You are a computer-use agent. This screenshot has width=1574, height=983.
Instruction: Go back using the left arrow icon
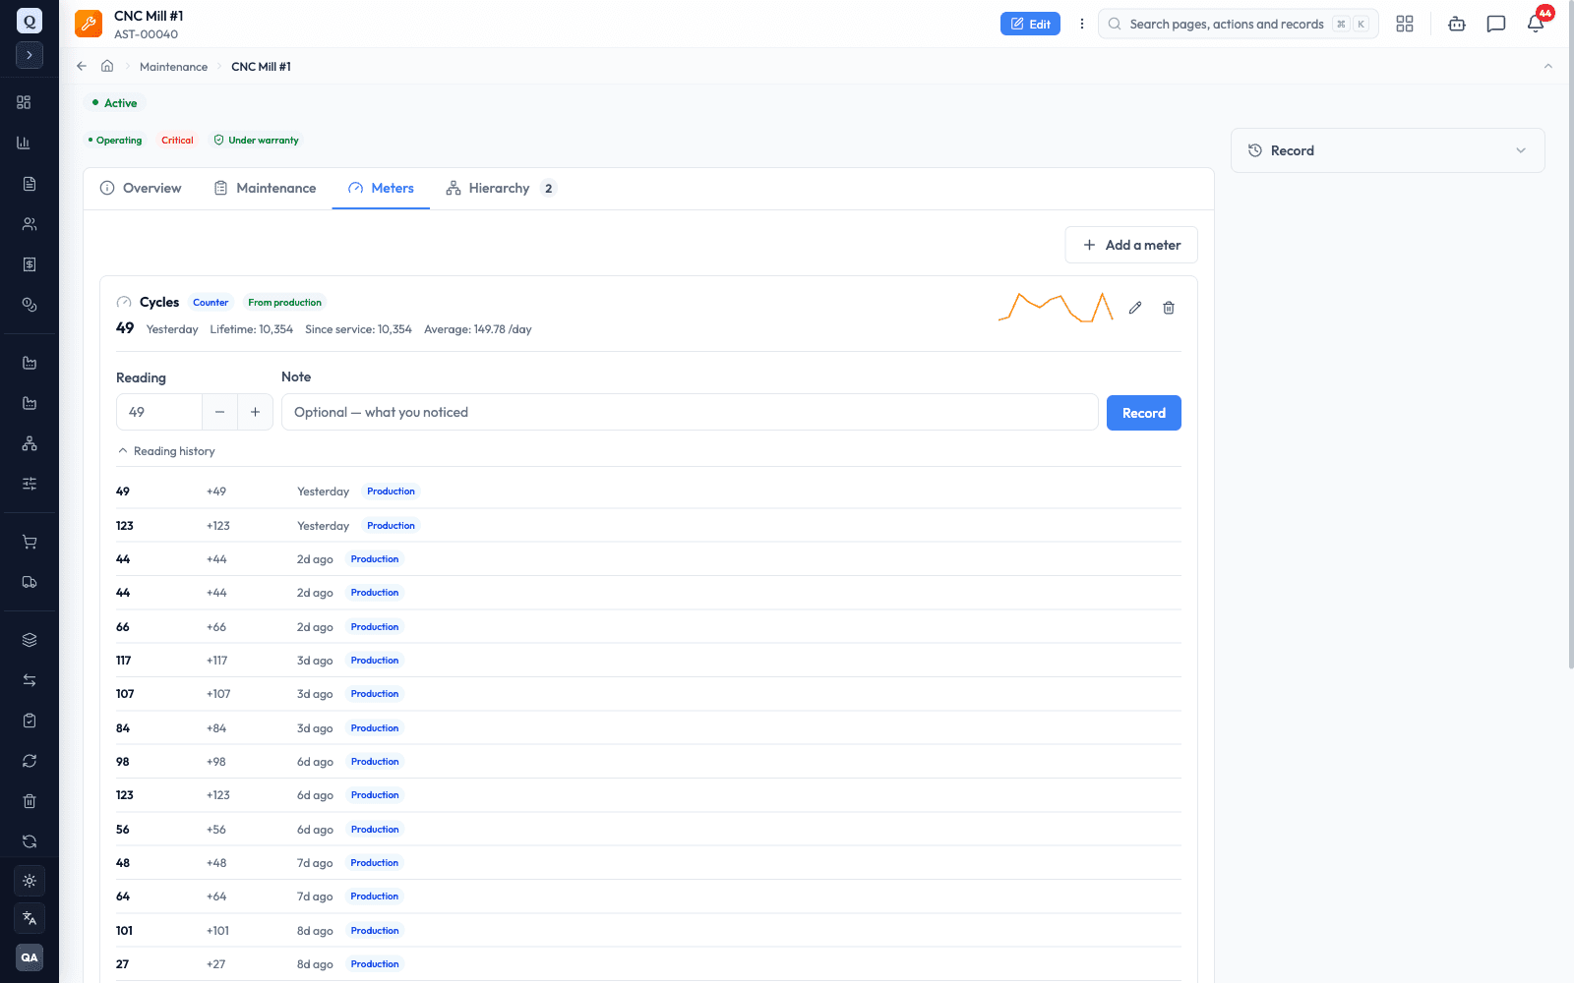82,66
